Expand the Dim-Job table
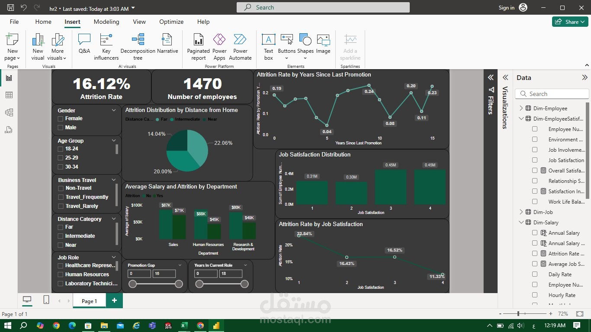This screenshot has height=332, width=591. coord(521,212)
